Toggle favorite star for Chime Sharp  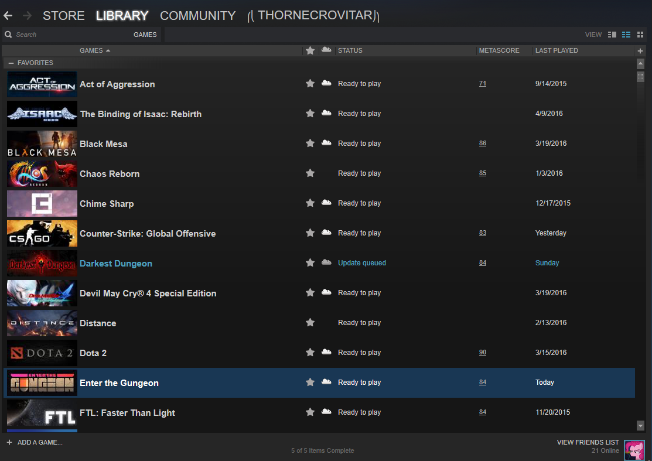point(310,203)
